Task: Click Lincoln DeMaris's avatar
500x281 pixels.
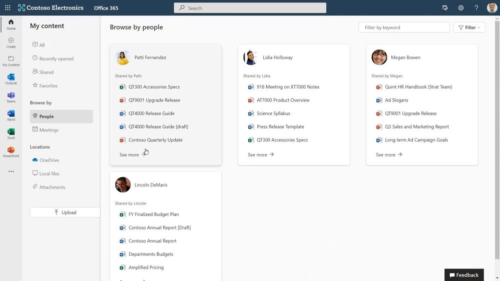Action: pyautogui.click(x=123, y=185)
